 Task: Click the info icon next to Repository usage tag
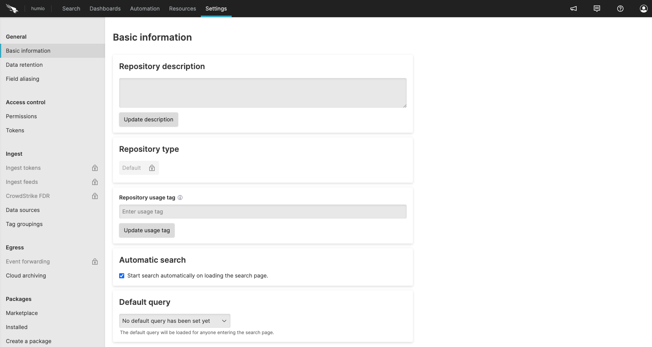pyautogui.click(x=180, y=198)
